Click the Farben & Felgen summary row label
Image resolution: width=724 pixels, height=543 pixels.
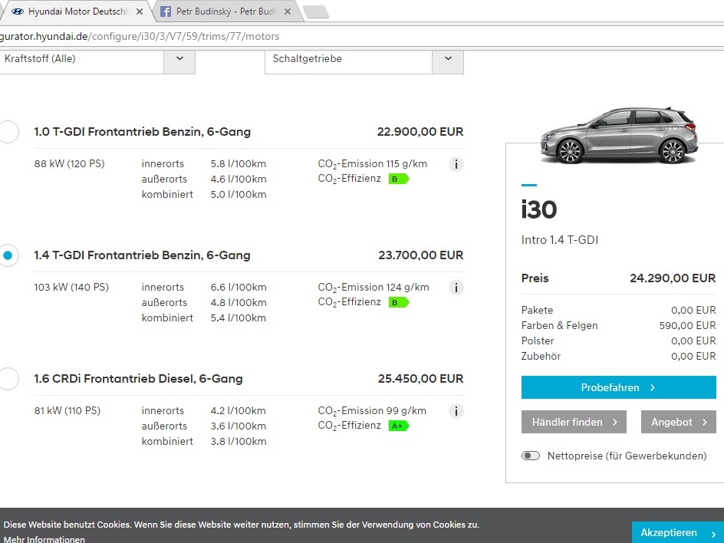point(560,325)
